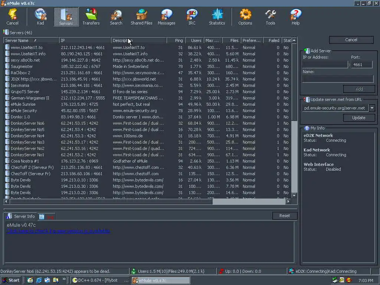Expand hidden quick launch chevron

point(64,279)
